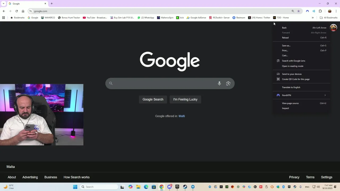This screenshot has height=191, width=340.
Task: Open the Windows Start button
Action: tap(75, 187)
